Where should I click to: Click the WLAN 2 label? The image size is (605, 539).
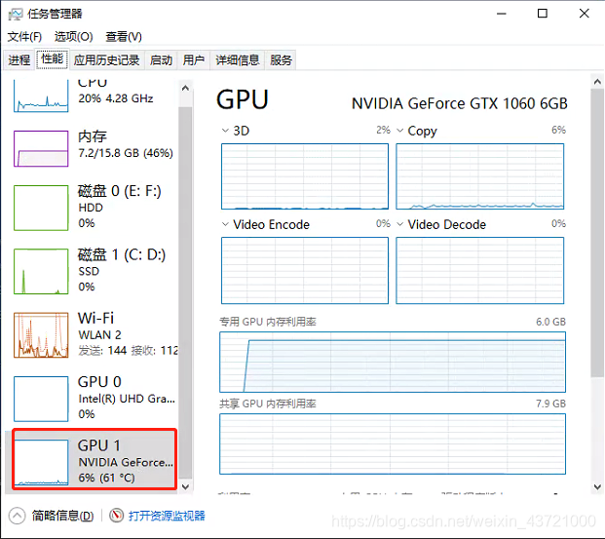pyautogui.click(x=99, y=334)
